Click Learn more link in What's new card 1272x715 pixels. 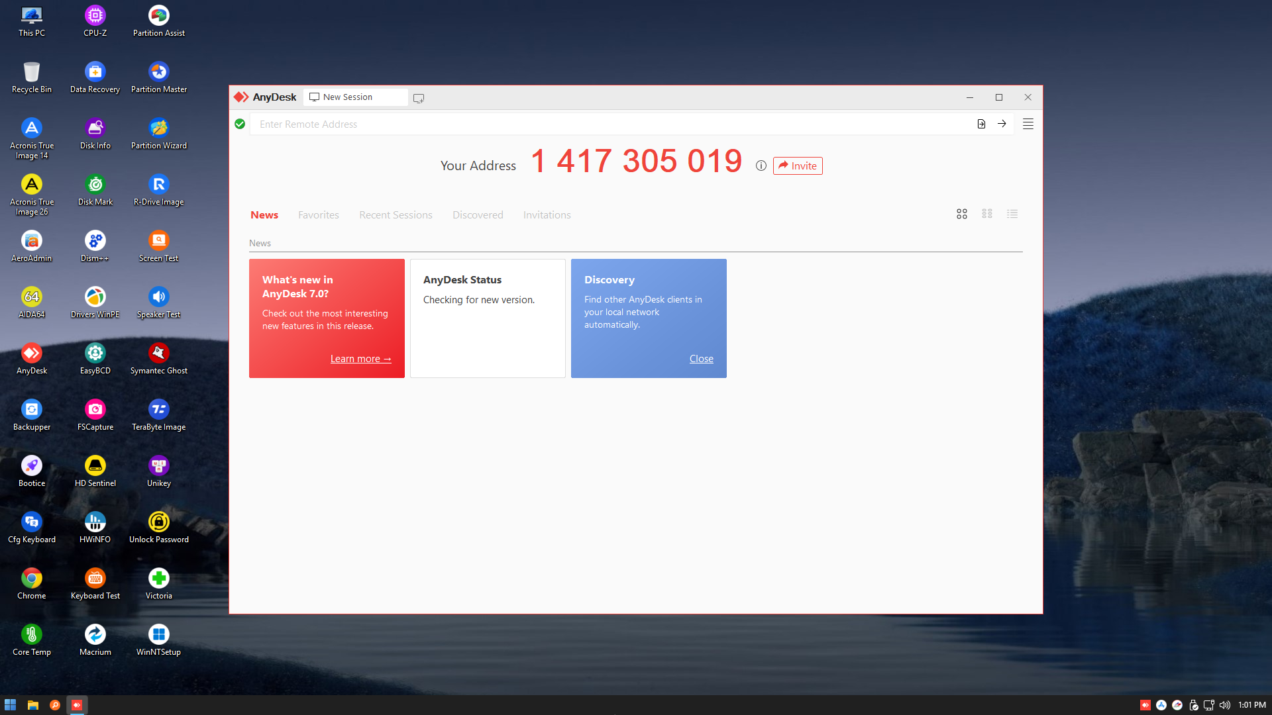click(x=361, y=359)
